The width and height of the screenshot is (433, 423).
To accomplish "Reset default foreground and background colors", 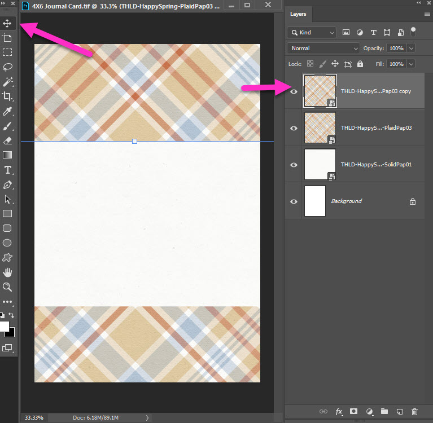I will pos(2,315).
